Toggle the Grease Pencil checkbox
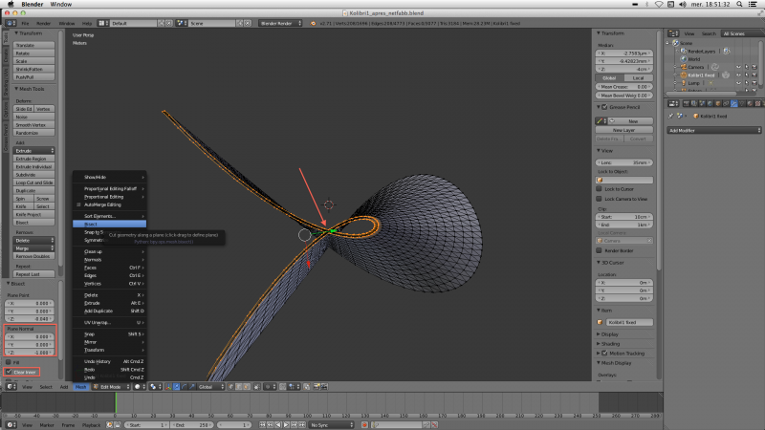The image size is (765, 430). click(605, 107)
